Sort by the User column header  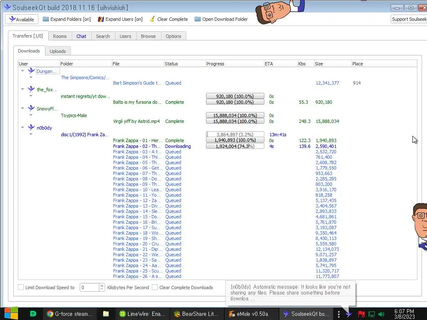(39, 64)
